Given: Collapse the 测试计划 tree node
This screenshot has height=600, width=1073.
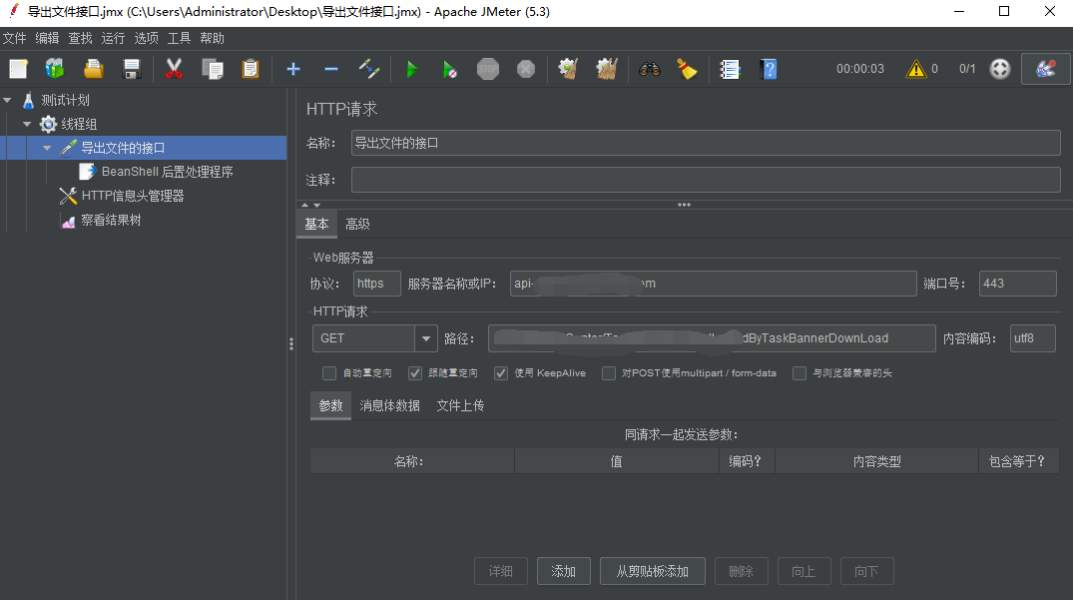Looking at the screenshot, I should pyautogui.click(x=8, y=100).
